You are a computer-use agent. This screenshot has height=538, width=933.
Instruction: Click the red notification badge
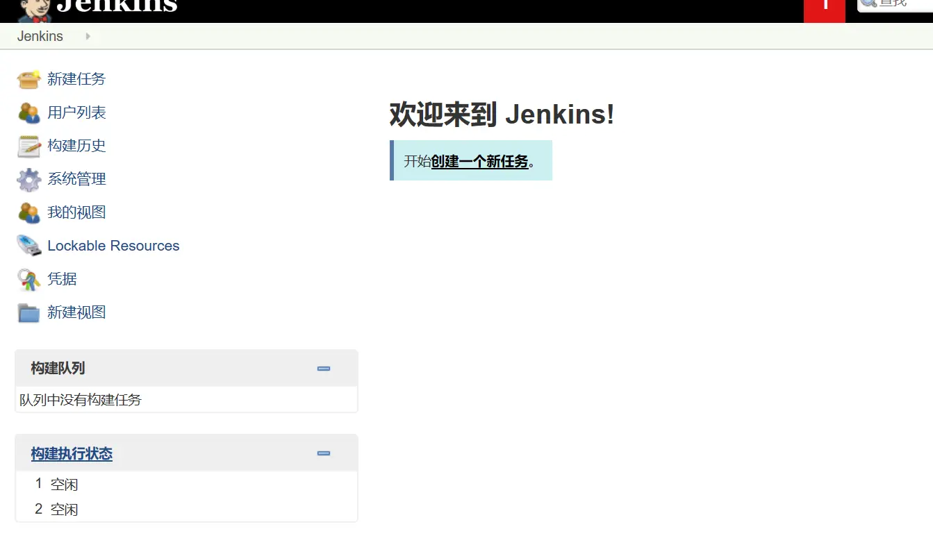[x=825, y=10]
